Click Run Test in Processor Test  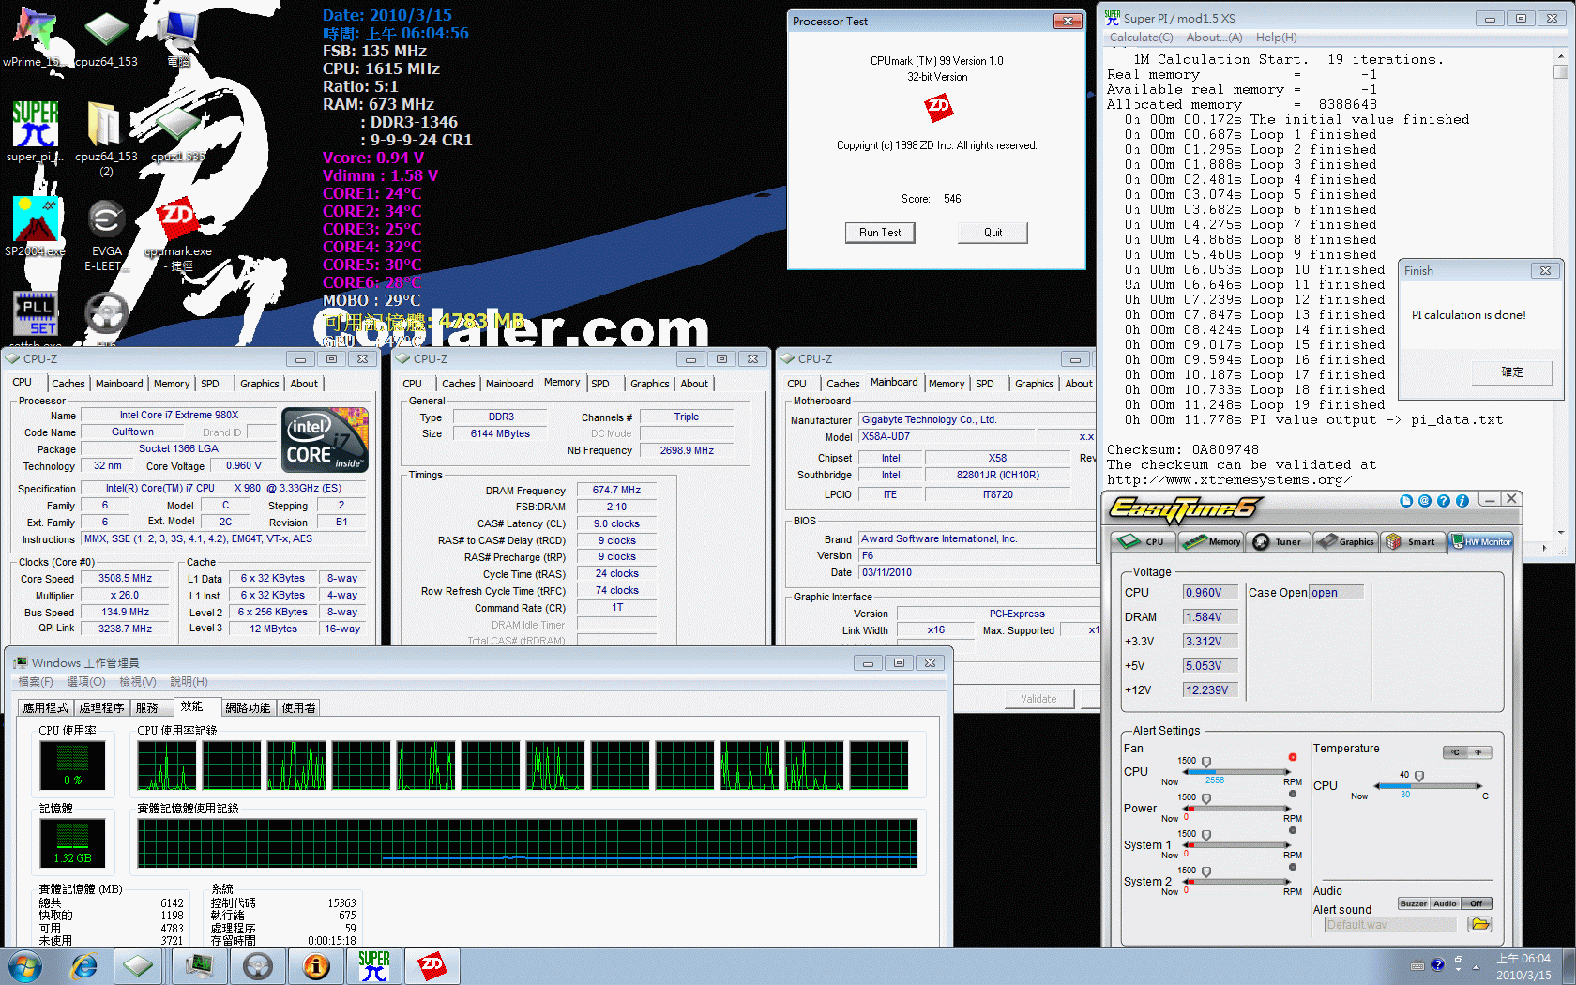[880, 233]
